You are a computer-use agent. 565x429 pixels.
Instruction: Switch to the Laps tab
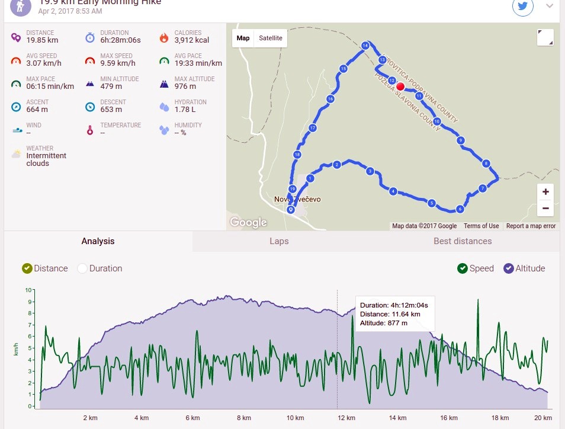tap(280, 241)
